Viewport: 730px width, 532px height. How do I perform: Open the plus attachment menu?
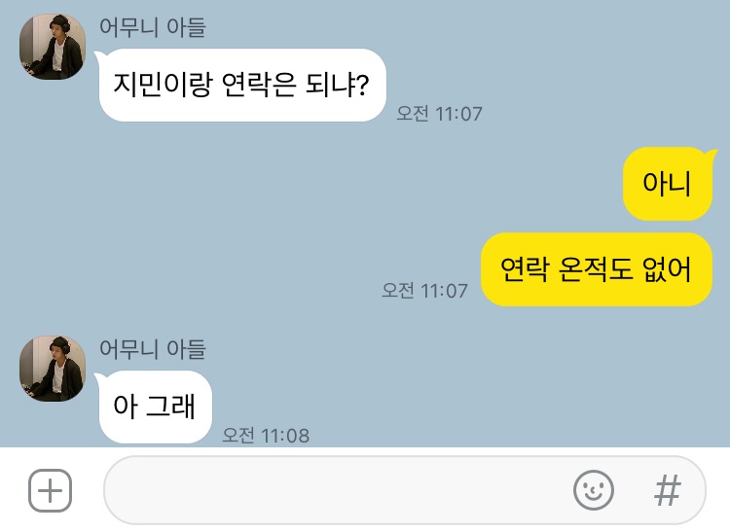tap(51, 490)
